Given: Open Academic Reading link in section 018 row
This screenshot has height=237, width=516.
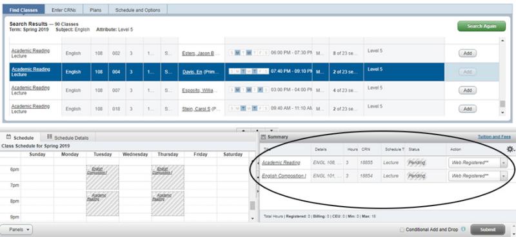Looking at the screenshot, I should [30, 106].
